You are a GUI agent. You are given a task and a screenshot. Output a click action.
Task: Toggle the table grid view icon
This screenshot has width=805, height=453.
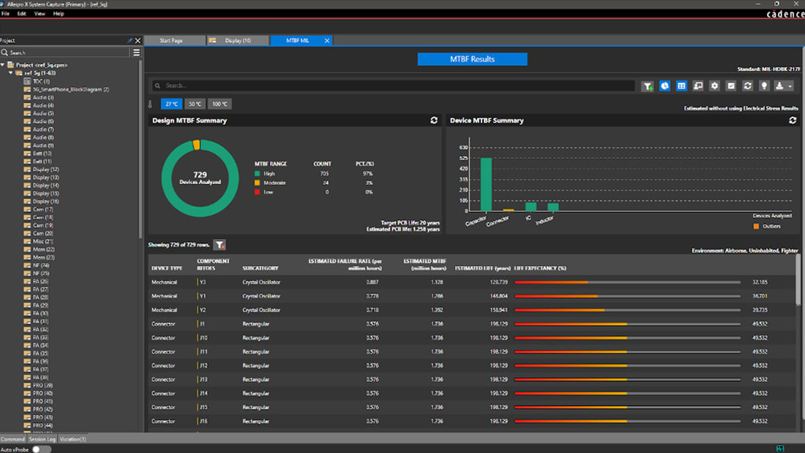coord(681,86)
